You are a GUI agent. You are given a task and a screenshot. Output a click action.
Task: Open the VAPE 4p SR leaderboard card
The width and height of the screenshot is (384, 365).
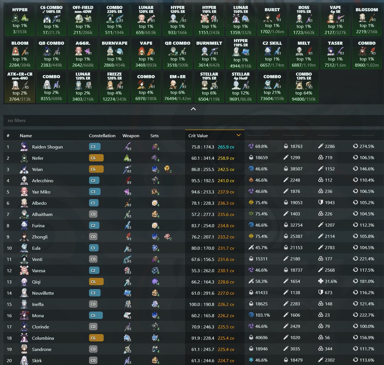pos(335,20)
